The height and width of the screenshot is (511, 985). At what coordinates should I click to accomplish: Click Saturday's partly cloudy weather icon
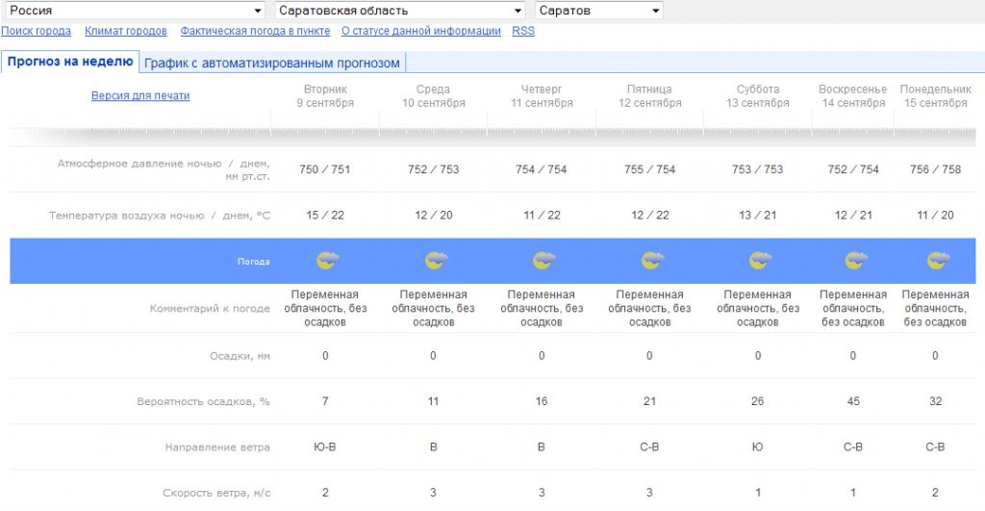[761, 261]
